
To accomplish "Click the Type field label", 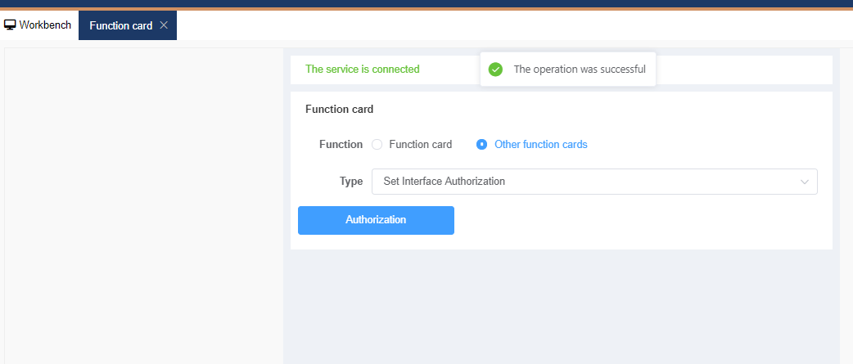I will tap(351, 182).
